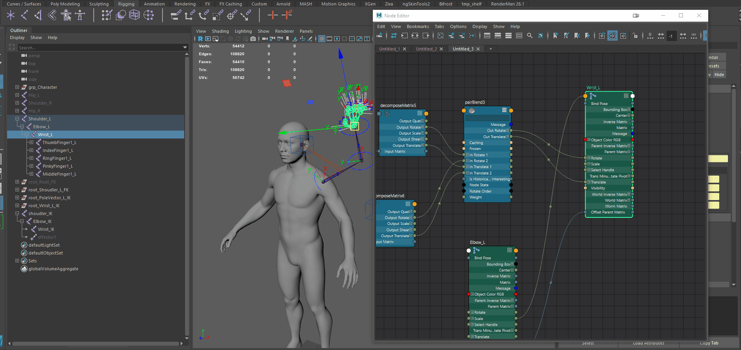Expand ThumbFinger1_L in the Outliner
Viewport: 741px width, 350px height.
click(31, 142)
